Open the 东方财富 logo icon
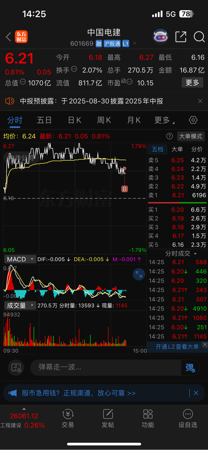Image resolution: width=208 pixels, height=450 pixels. click(21, 37)
